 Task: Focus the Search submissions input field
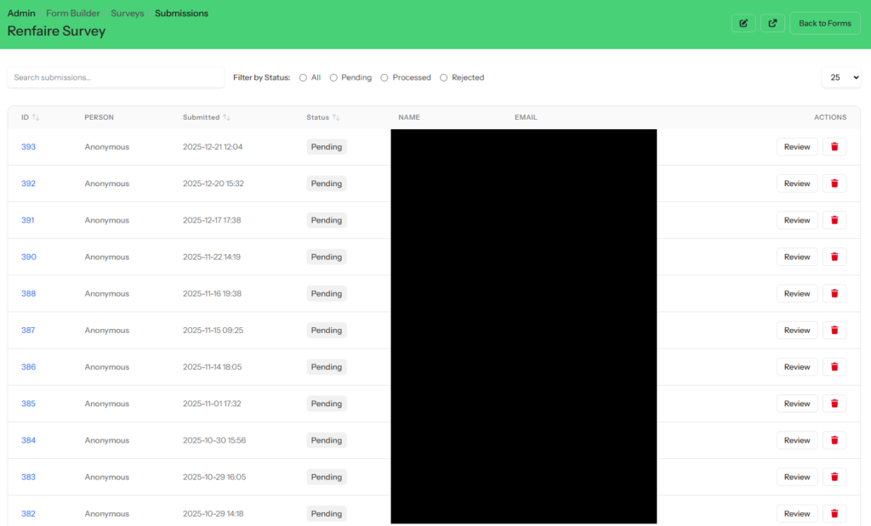click(116, 77)
